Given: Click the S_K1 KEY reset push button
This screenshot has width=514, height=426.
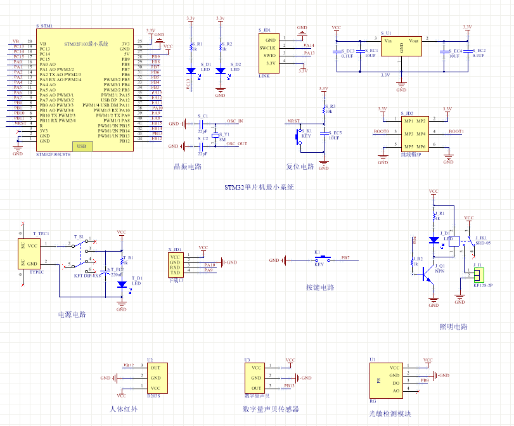Looking at the screenshot, I should pyautogui.click(x=299, y=136).
